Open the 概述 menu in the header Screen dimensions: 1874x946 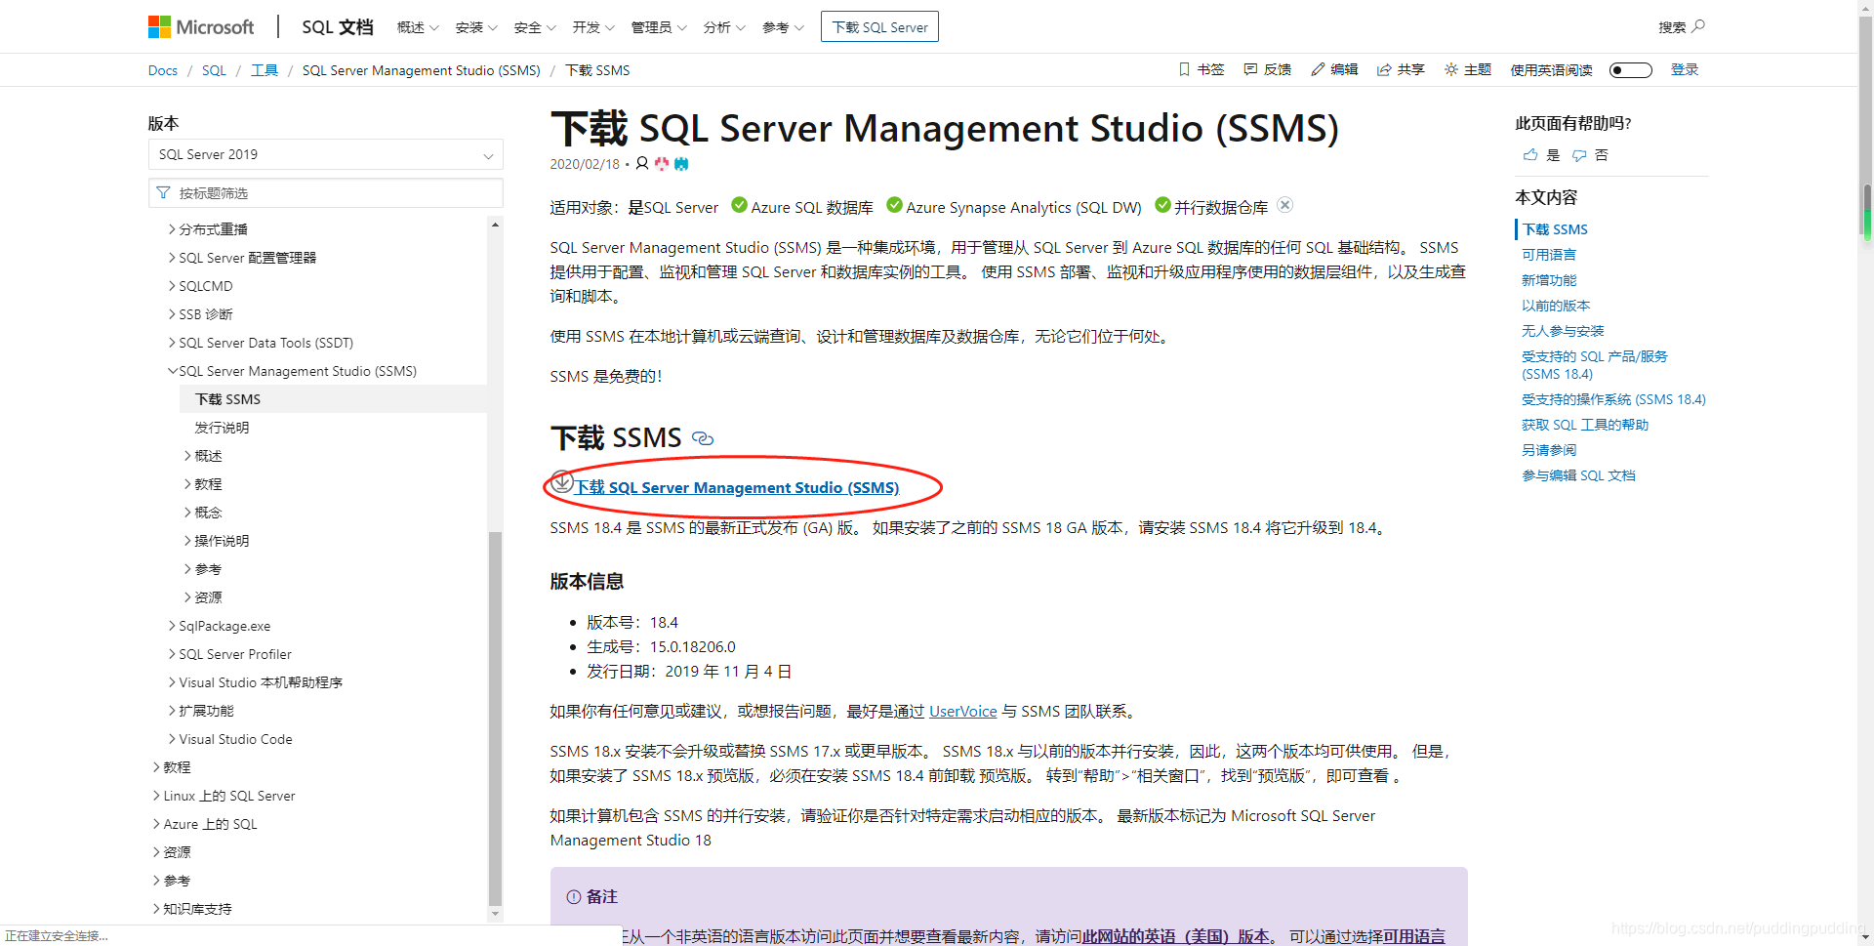coord(418,27)
